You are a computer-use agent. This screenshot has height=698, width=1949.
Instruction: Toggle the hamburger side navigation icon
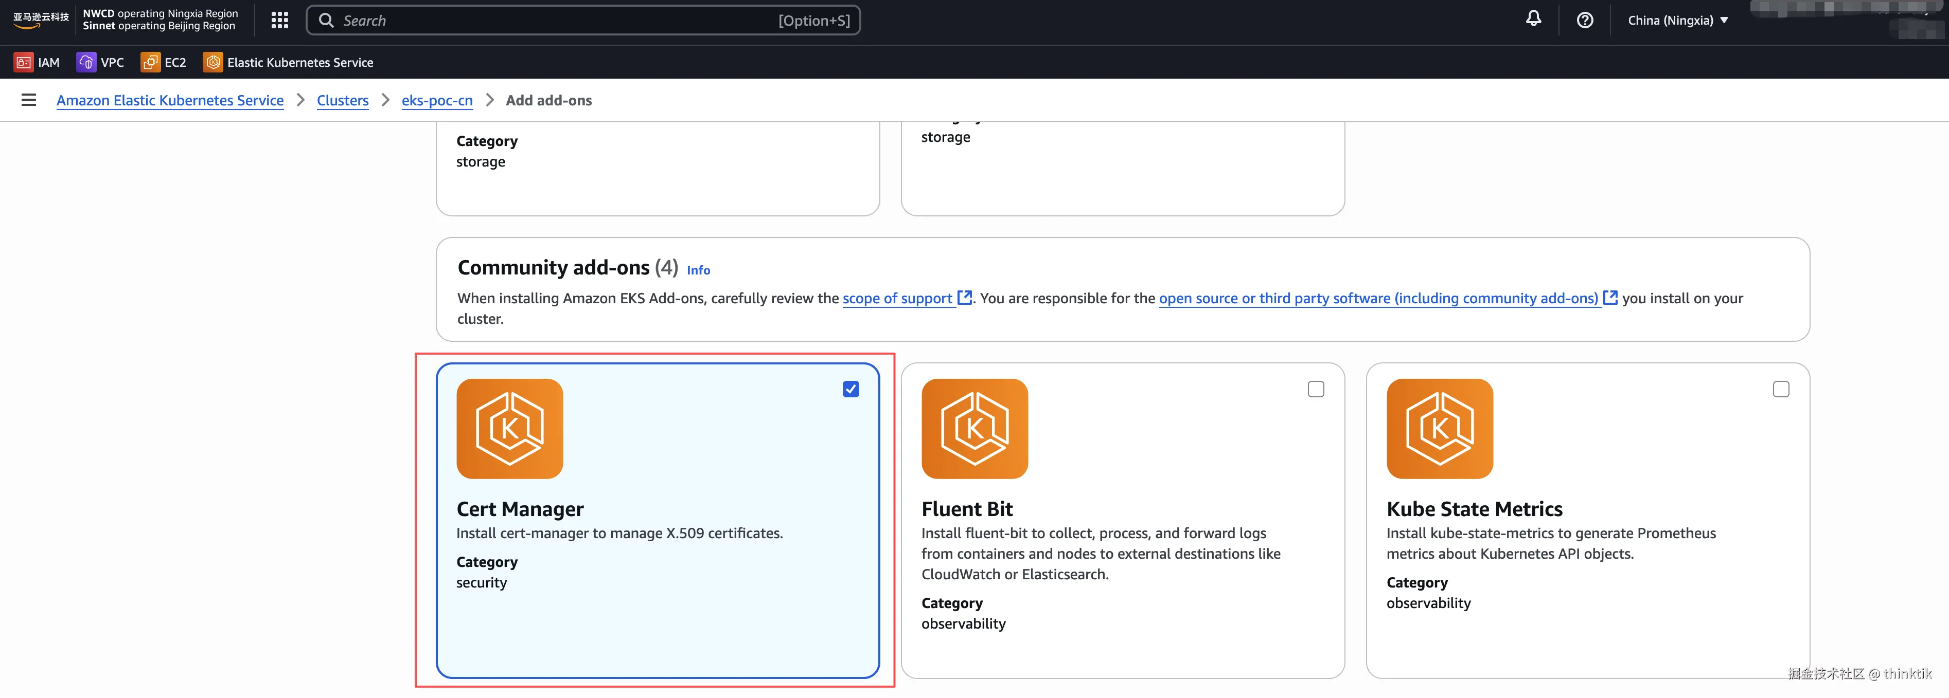point(29,100)
